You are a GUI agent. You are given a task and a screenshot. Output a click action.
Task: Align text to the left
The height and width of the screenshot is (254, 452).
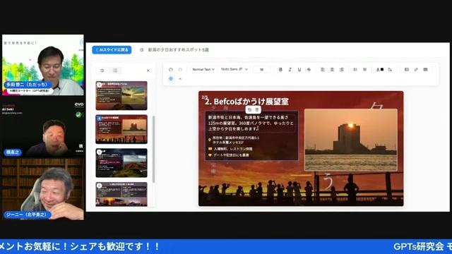click(x=323, y=69)
